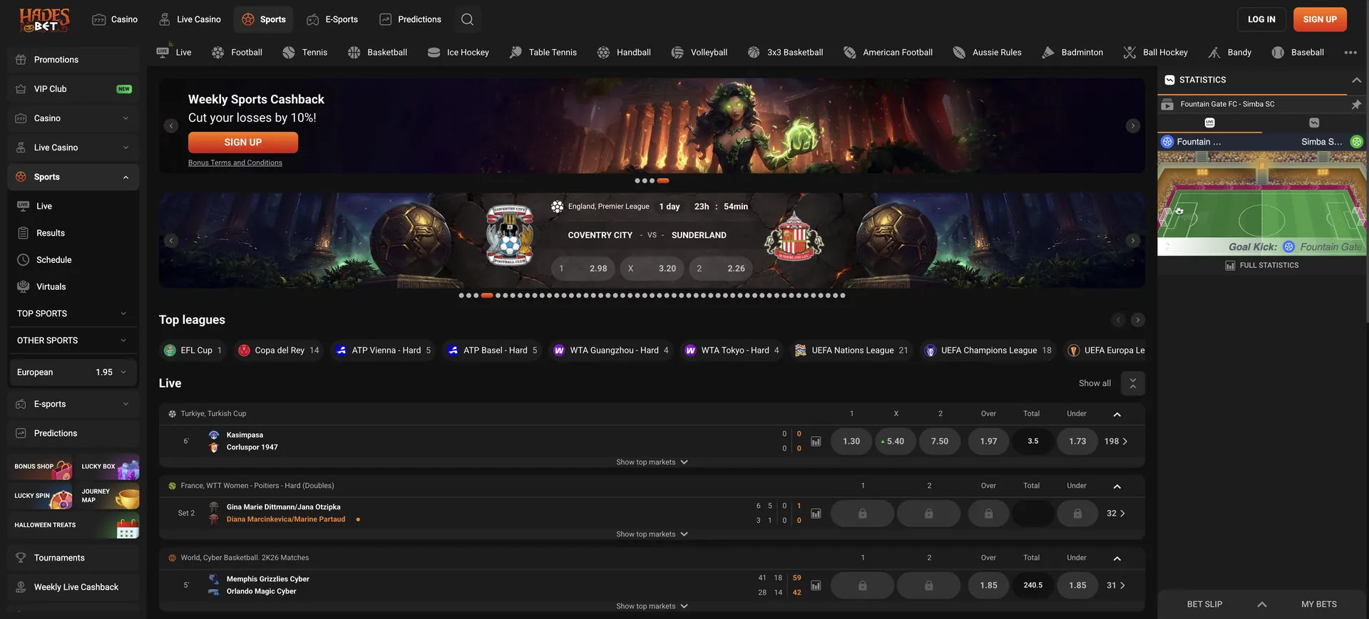The width and height of the screenshot is (1369, 619).
Task: Switch to the live match tracker tab icon
Action: click(x=1209, y=123)
